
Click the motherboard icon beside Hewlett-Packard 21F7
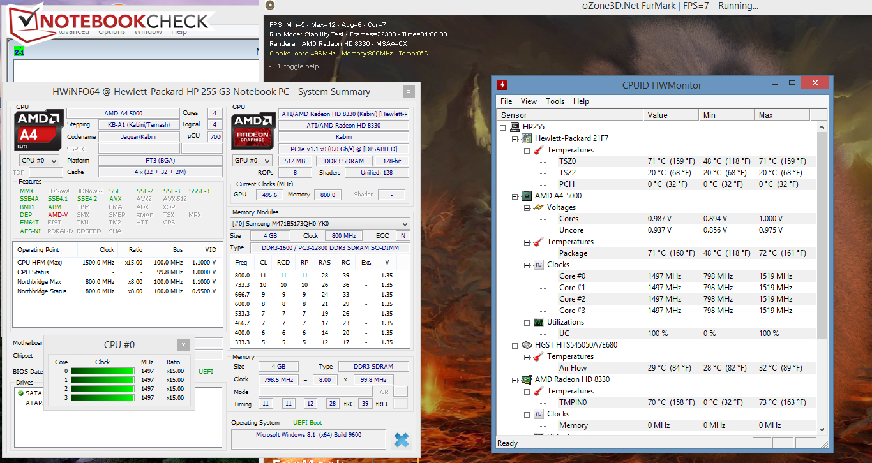(527, 138)
